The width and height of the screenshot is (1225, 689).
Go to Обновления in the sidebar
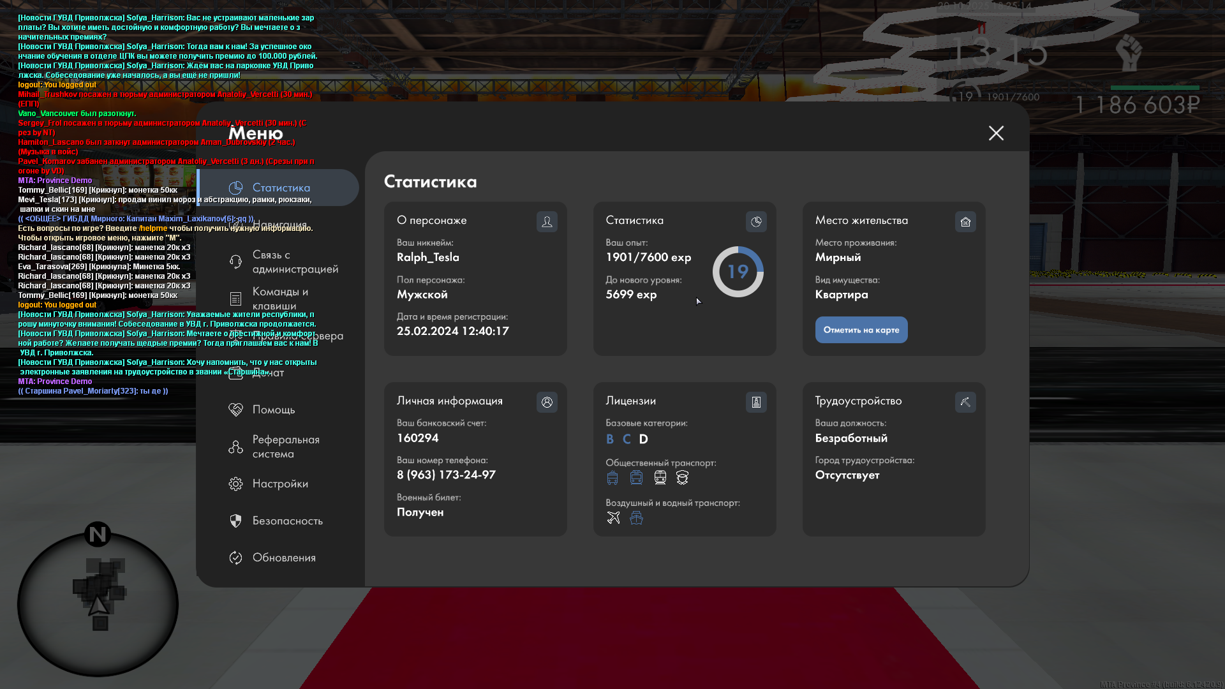coord(283,558)
